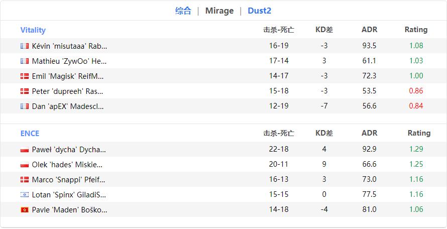Click Vitality's 击杀-死亡 column header
This screenshot has width=447, height=229.
pos(279,30)
